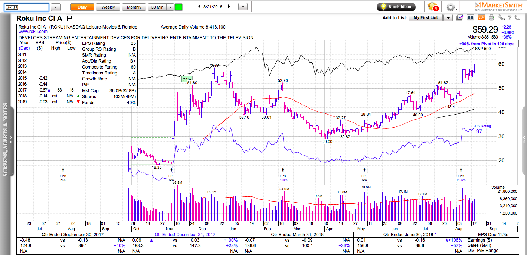Toggle the flag next to Roku Inc Cl A

(69, 18)
